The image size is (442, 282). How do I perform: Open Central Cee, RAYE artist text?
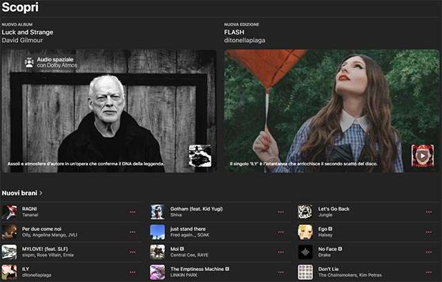click(x=189, y=255)
